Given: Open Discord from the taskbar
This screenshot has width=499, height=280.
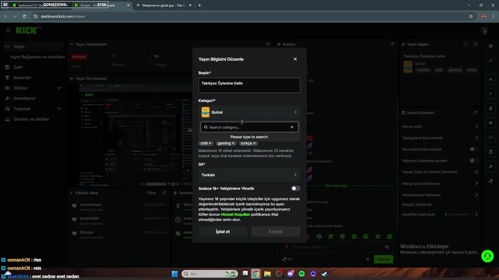Looking at the screenshot, I should 290,274.
